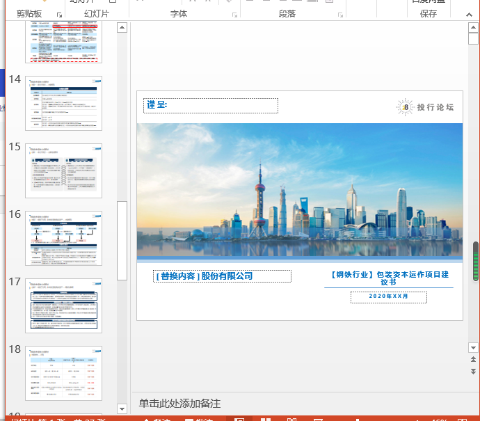Select the red-bordered table thumbnail above slide 14
This screenshot has height=421, width=480.
click(64, 42)
